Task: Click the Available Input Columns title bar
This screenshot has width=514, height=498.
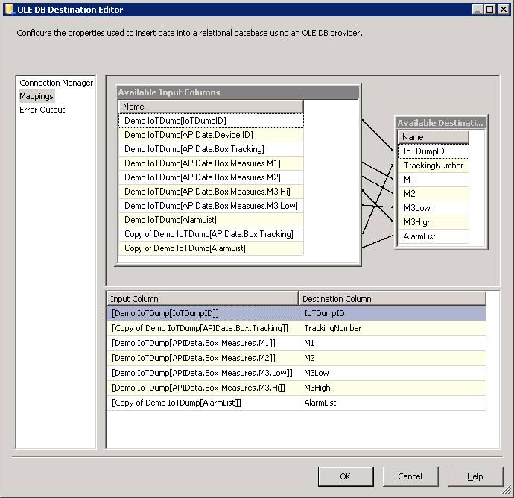Action: click(x=238, y=92)
